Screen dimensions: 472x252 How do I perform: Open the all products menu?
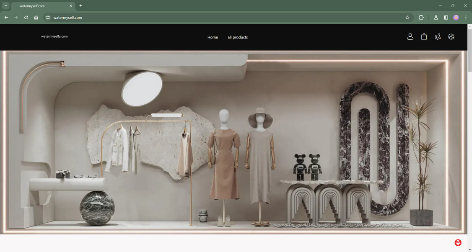[238, 37]
